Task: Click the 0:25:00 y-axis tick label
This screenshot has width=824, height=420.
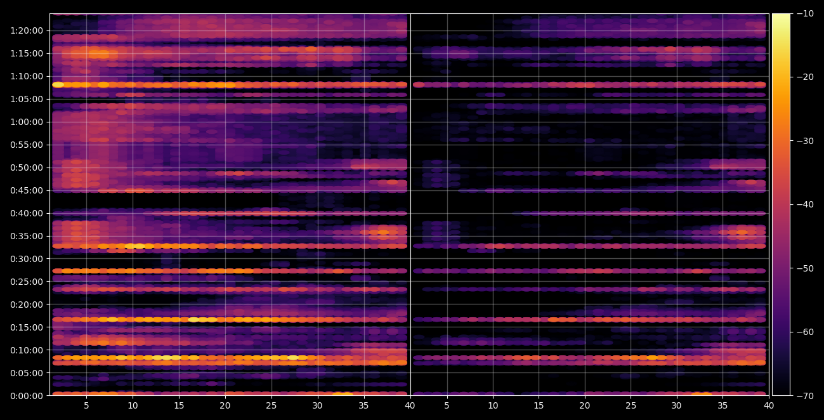Action: [27, 282]
